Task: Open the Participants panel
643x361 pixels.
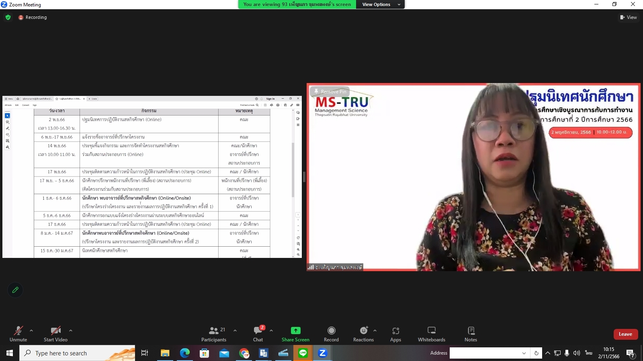Action: pyautogui.click(x=214, y=334)
